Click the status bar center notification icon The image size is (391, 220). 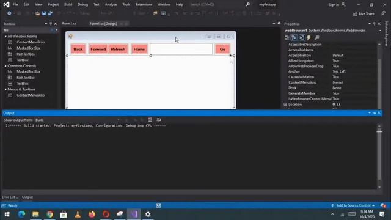(x=159, y=205)
